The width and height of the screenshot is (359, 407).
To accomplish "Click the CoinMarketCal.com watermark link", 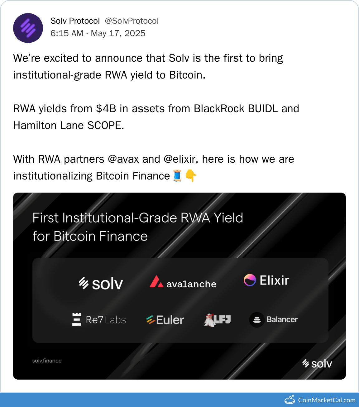I will coord(327,400).
